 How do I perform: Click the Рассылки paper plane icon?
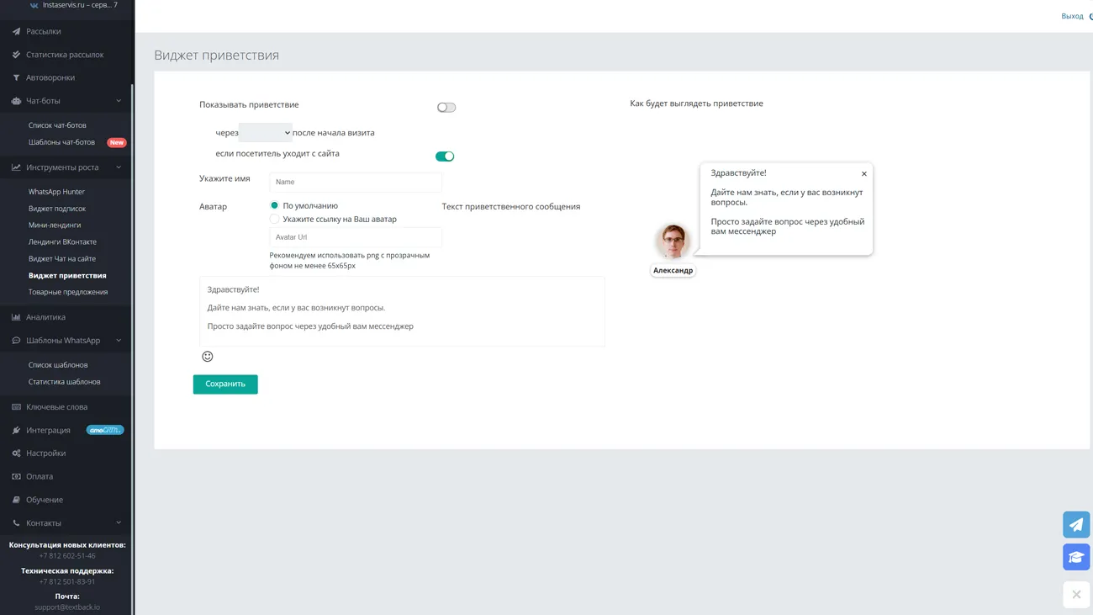click(16, 31)
